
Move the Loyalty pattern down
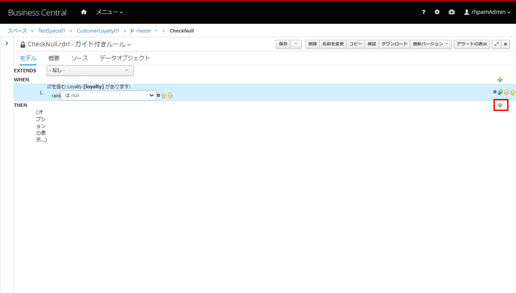[x=506, y=92]
